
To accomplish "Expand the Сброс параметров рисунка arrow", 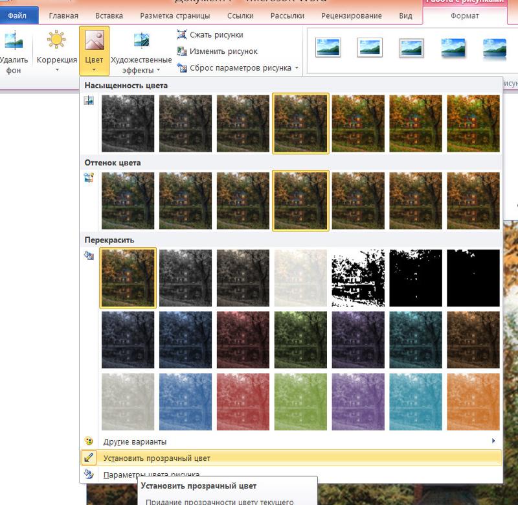I will point(297,68).
